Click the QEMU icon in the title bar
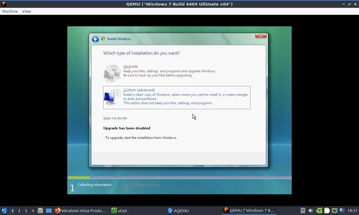This screenshot has height=215, width=359. click(x=4, y=4)
